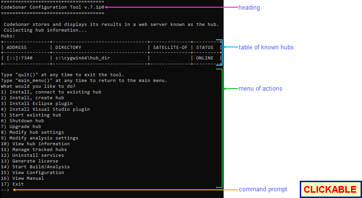Click the "CodeSonar stores and displays" sentence
362x198 pixels.
coord(111,24)
